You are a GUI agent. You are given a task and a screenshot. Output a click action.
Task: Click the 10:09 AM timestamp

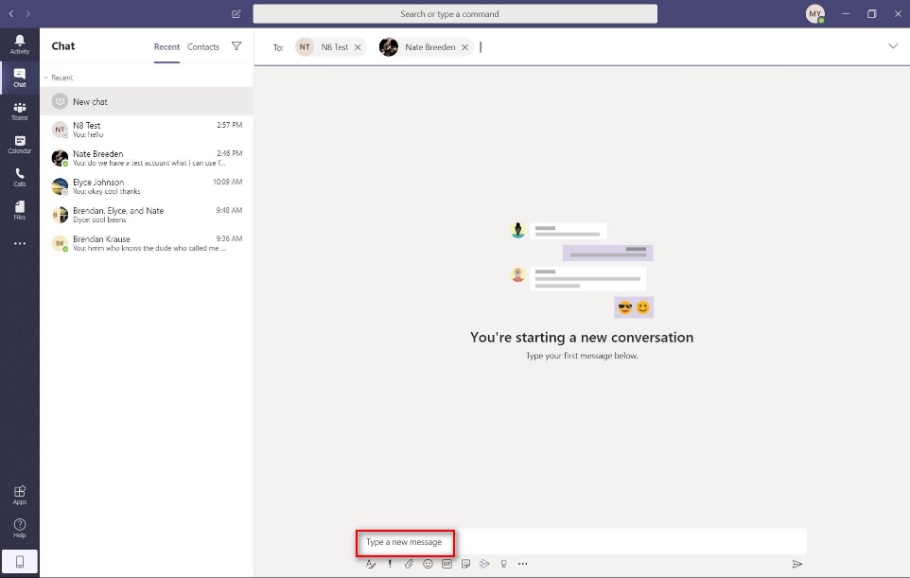pos(227,182)
